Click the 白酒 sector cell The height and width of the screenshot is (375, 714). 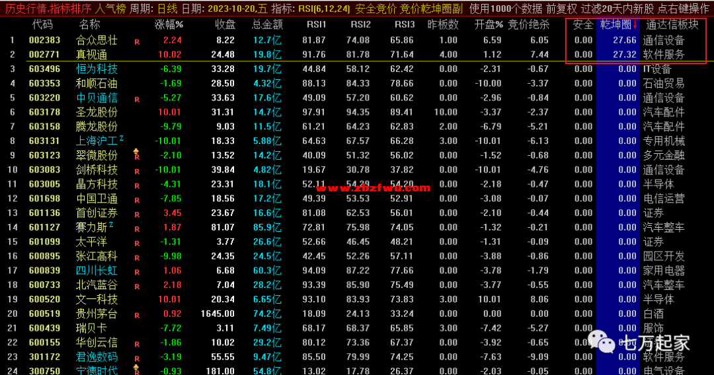(x=653, y=314)
